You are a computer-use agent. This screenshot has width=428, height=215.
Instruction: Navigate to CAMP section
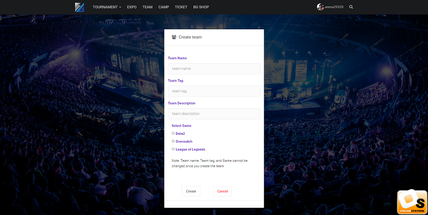[x=163, y=7]
